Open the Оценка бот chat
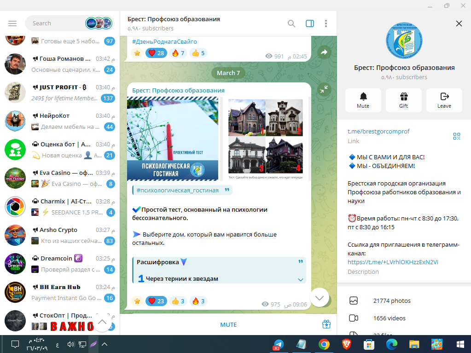This screenshot has width=471, height=353. [x=60, y=150]
